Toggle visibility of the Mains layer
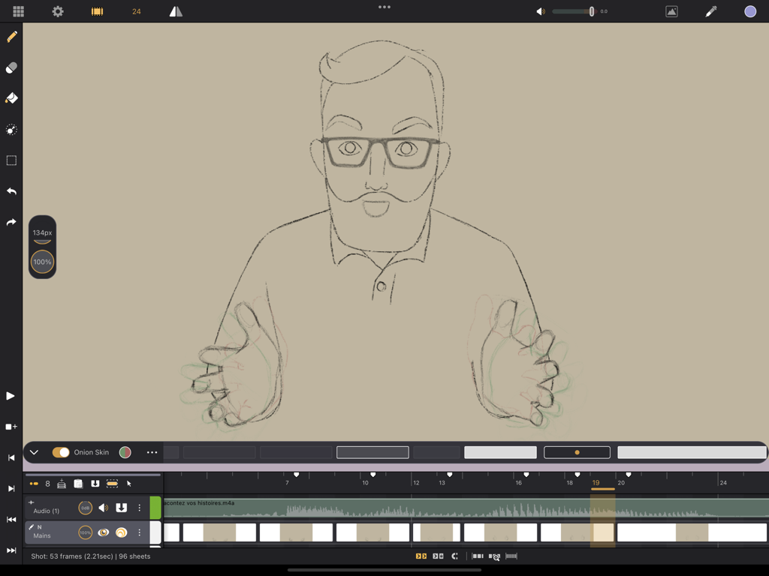This screenshot has height=576, width=769. point(104,532)
